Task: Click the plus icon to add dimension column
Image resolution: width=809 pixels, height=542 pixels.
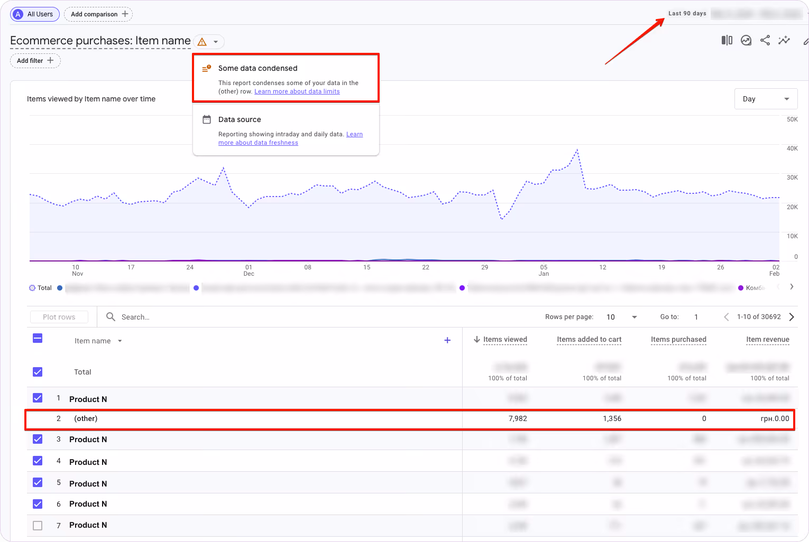Action: coord(447,340)
